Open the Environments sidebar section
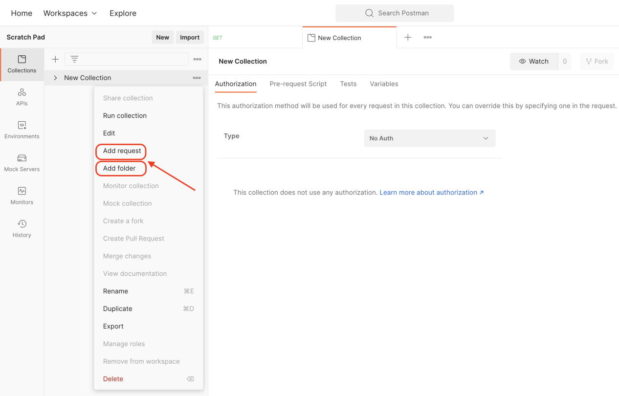619x396 pixels. (x=22, y=130)
